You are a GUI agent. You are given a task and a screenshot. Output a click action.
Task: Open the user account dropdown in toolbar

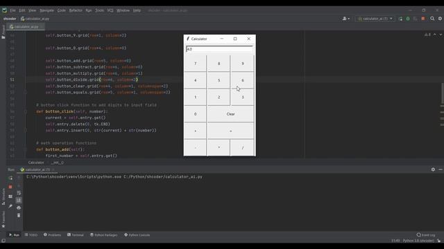[x=345, y=19]
